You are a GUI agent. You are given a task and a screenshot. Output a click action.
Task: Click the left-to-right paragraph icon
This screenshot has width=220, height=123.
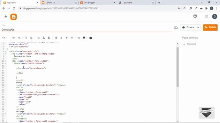tap(44, 38)
